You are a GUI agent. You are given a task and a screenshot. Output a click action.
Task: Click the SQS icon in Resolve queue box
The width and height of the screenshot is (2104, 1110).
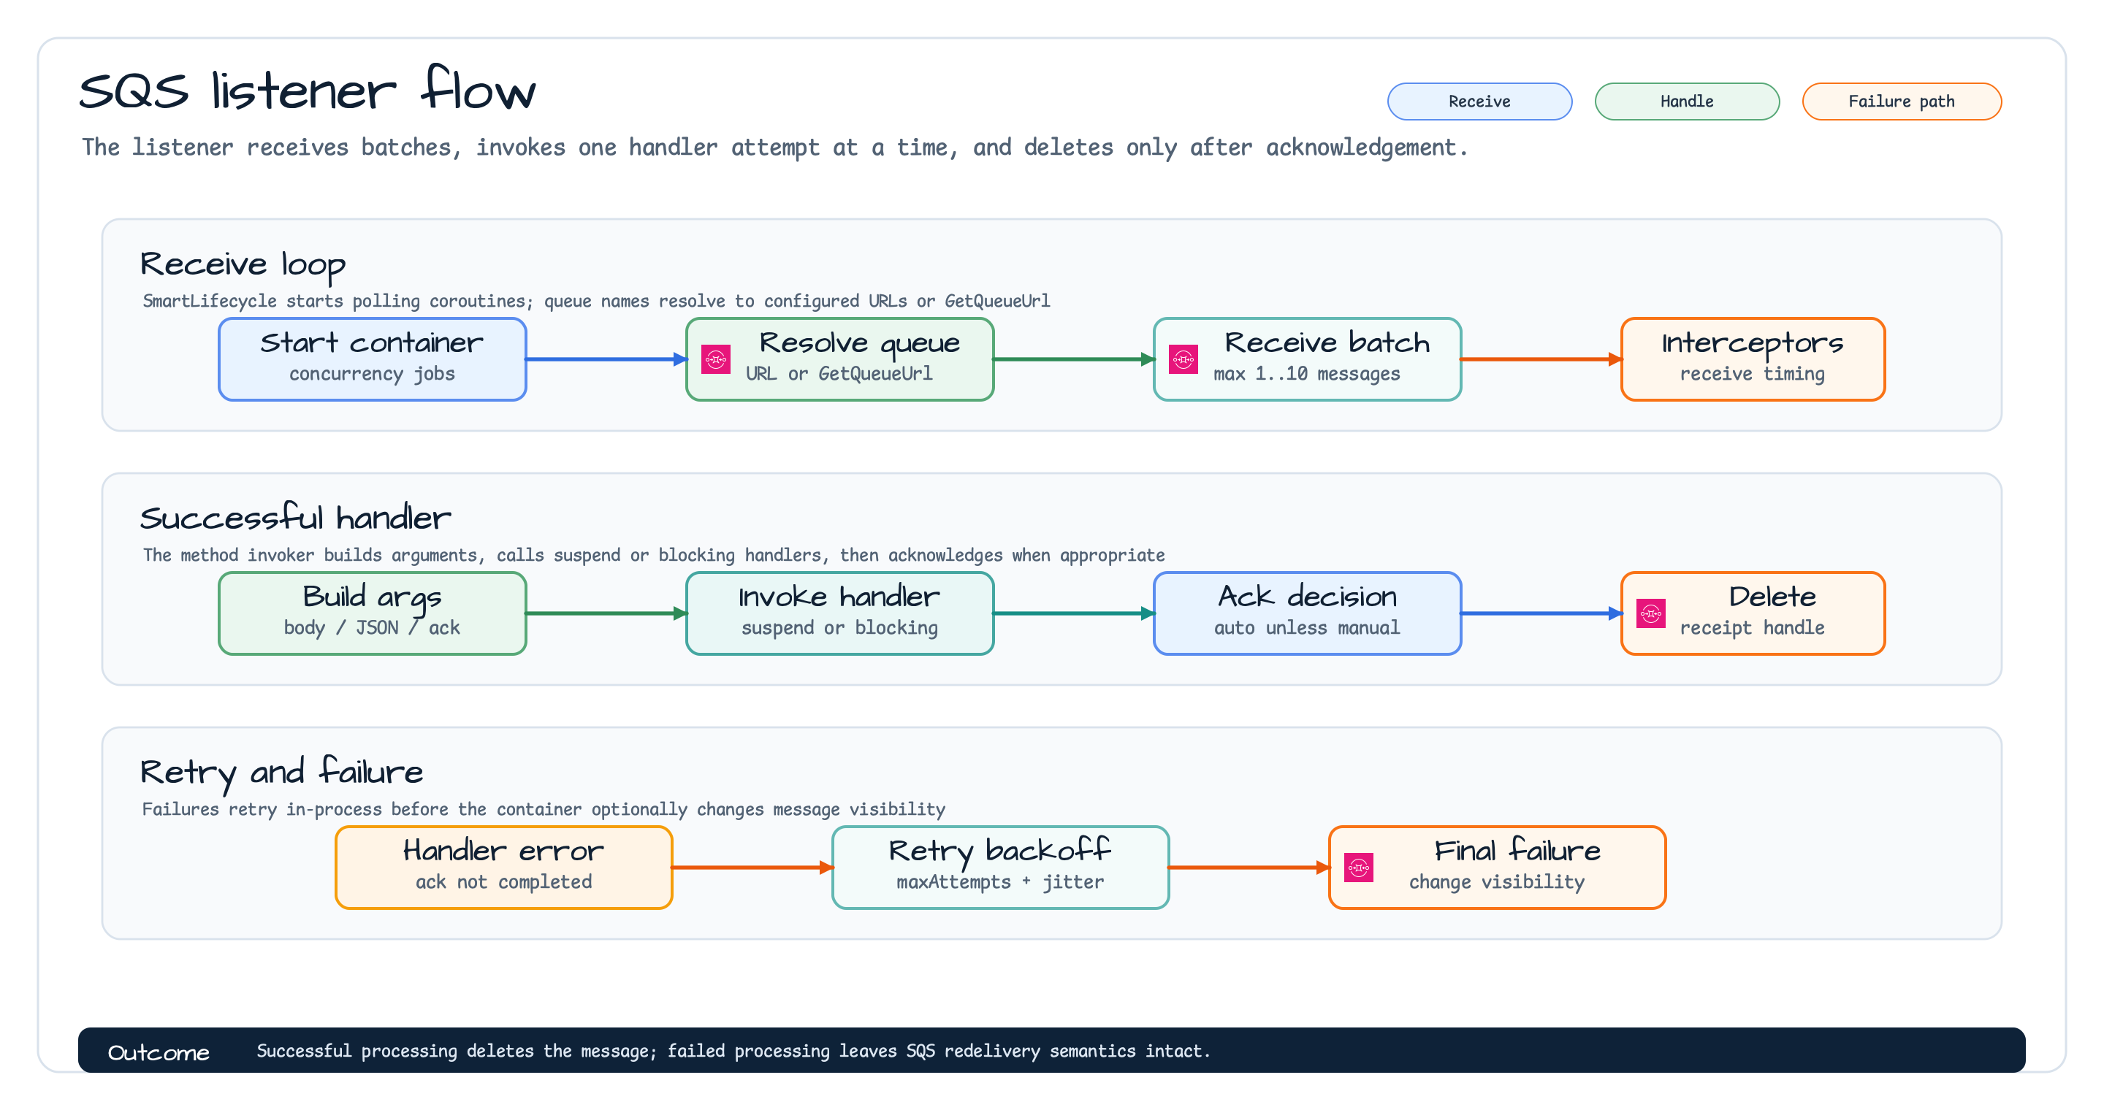coord(715,359)
